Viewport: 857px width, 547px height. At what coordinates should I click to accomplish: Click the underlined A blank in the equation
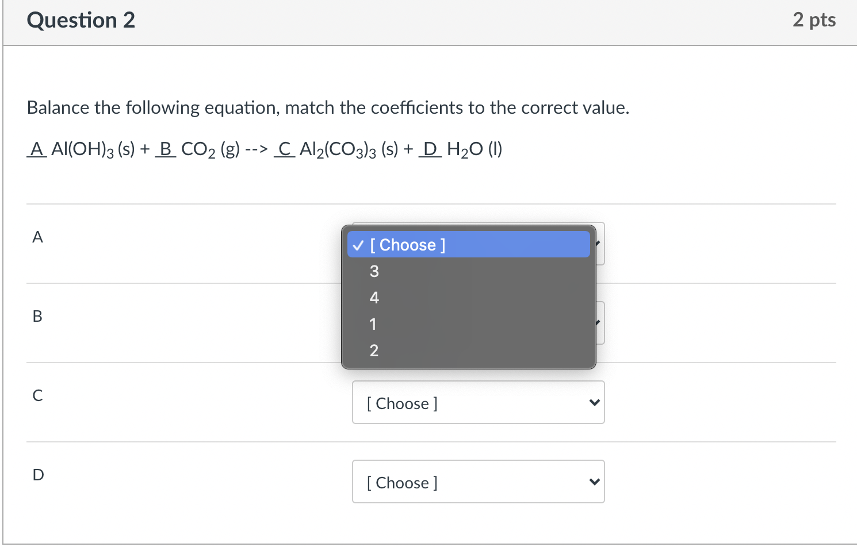click(x=37, y=149)
